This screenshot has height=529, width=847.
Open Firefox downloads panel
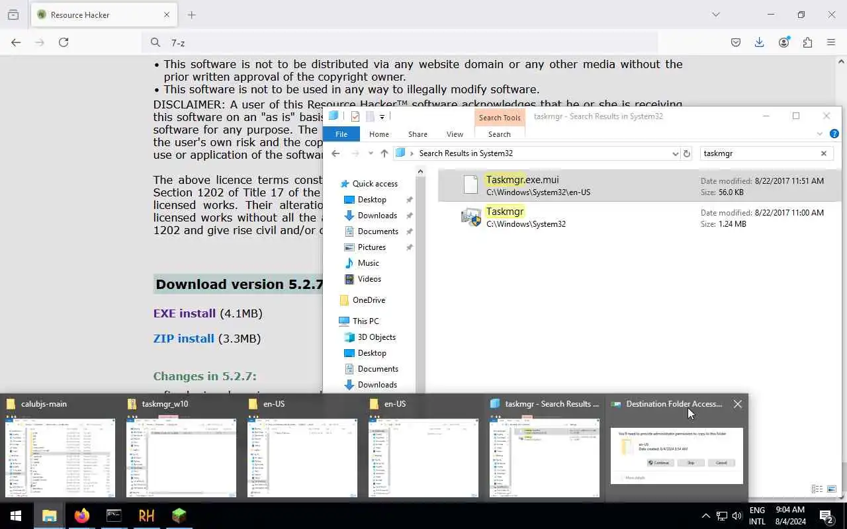[760, 42]
